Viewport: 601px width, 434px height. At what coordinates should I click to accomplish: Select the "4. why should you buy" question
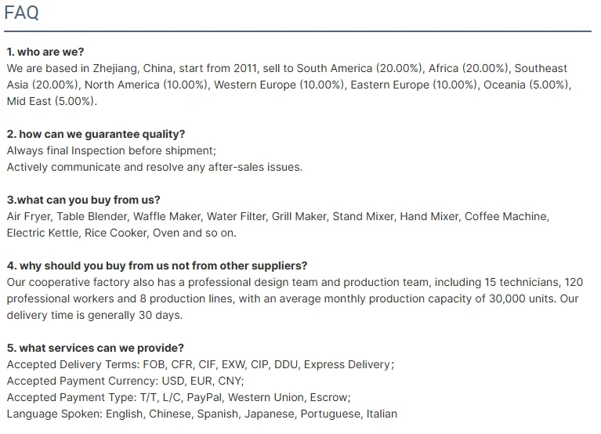pyautogui.click(x=157, y=266)
